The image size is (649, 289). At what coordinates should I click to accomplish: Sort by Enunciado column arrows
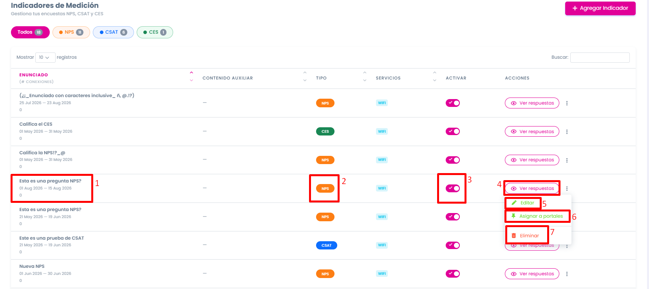(192, 76)
